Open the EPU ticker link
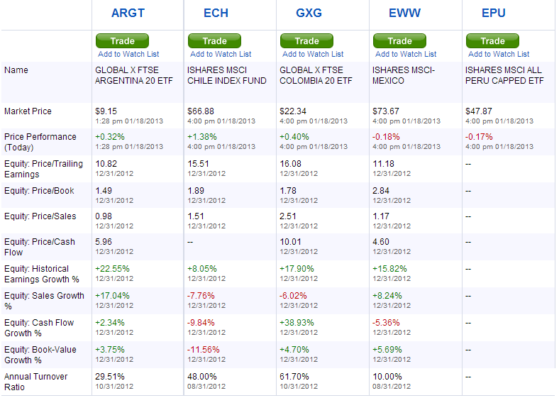 pos(494,13)
